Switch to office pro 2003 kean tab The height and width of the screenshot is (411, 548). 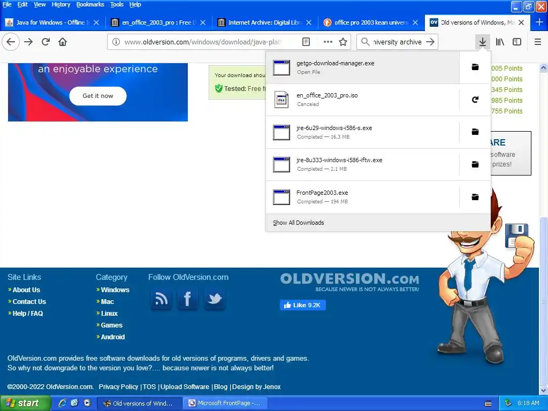pyautogui.click(x=371, y=22)
